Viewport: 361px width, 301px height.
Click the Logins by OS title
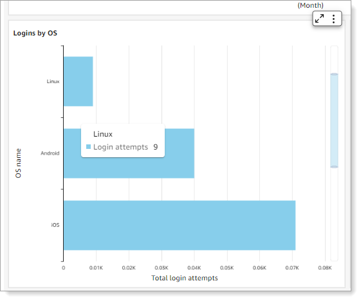point(35,34)
